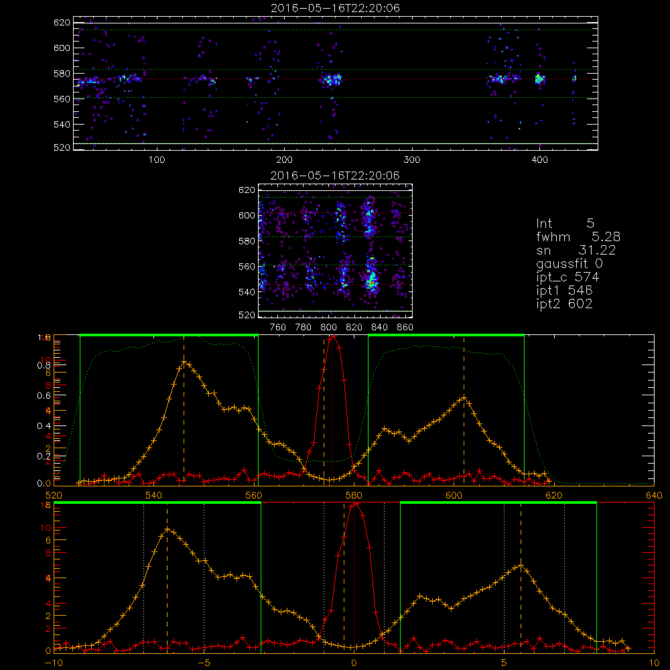The image size is (670, 670).
Task: Click y-axis label 600 on top plot
Action: click(62, 48)
